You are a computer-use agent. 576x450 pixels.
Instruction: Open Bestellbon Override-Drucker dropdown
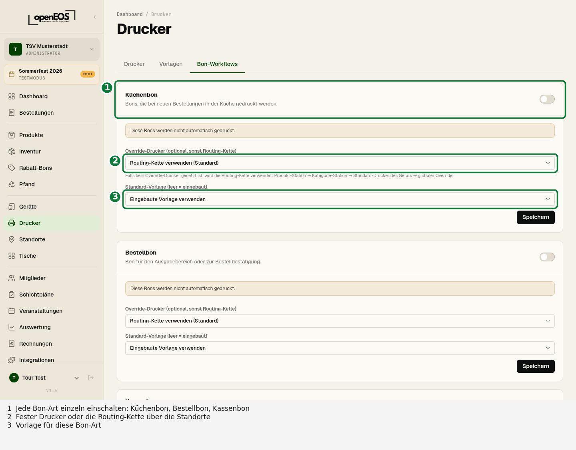click(340, 321)
